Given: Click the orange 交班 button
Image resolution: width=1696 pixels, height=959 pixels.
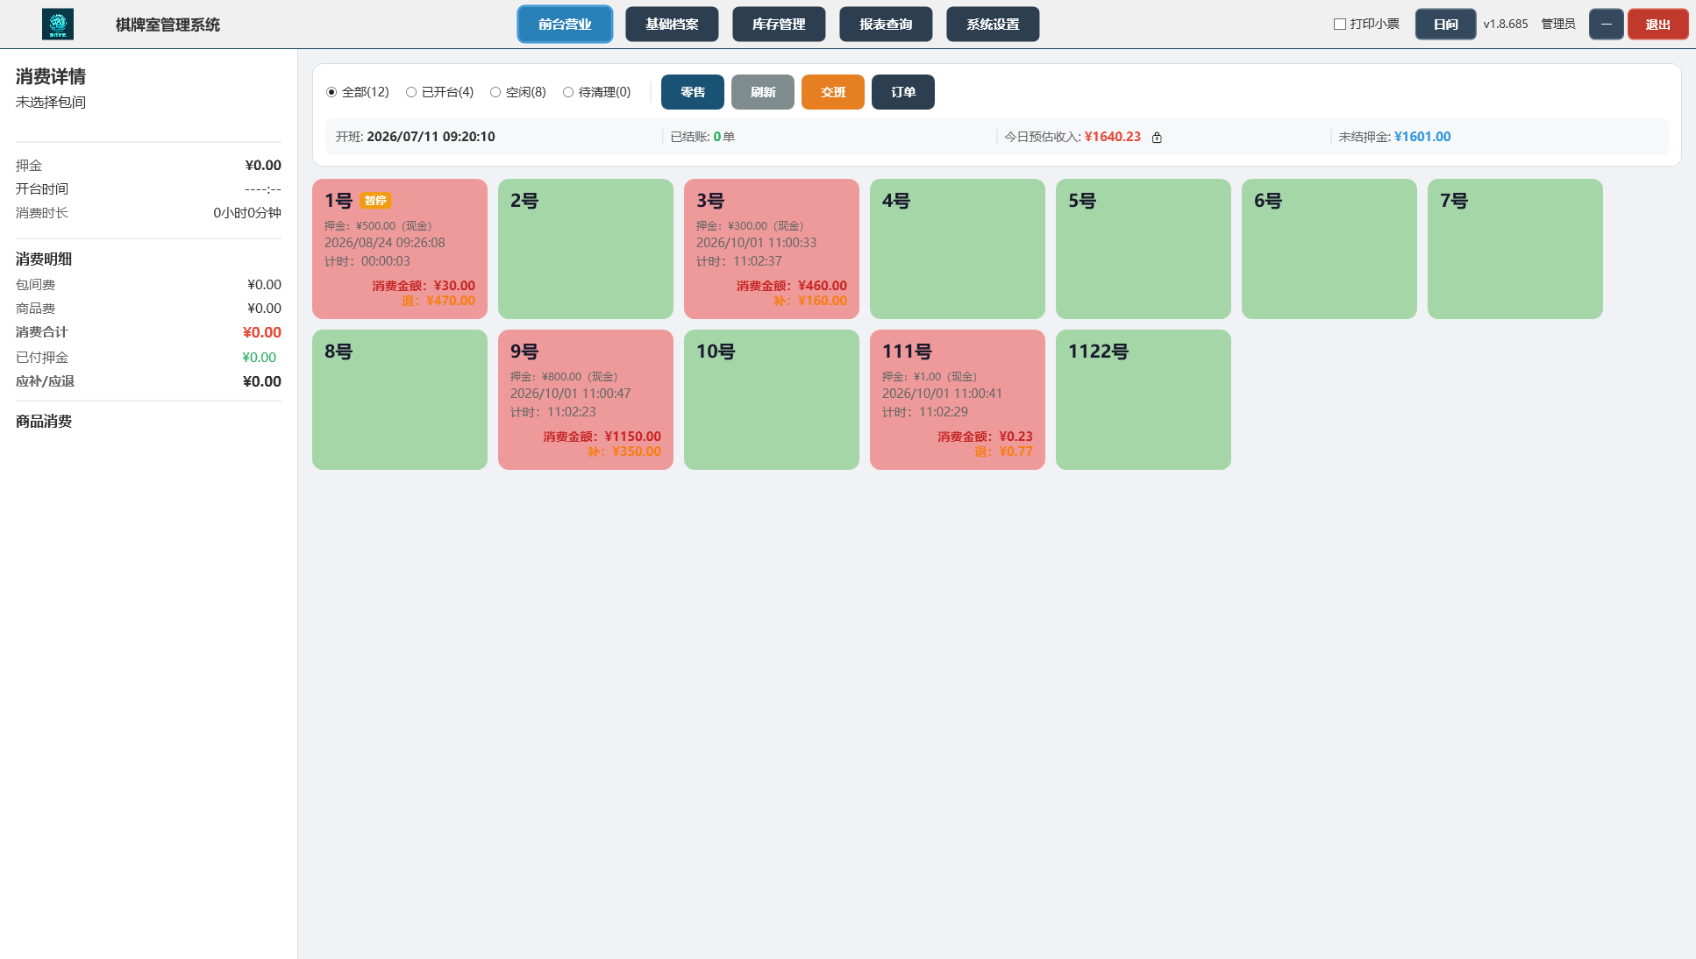Looking at the screenshot, I should 833,92.
